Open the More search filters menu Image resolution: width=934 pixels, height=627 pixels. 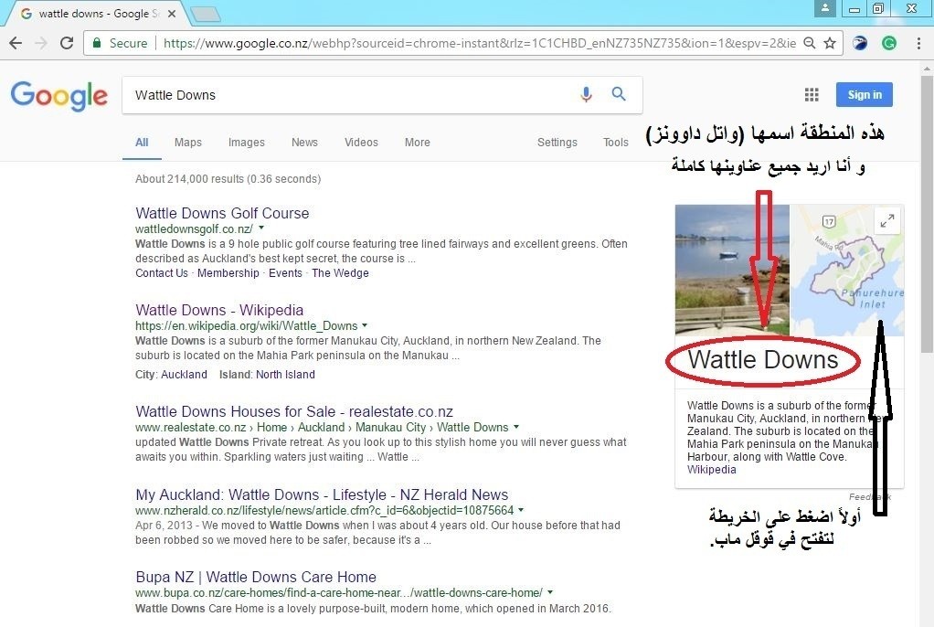417,143
